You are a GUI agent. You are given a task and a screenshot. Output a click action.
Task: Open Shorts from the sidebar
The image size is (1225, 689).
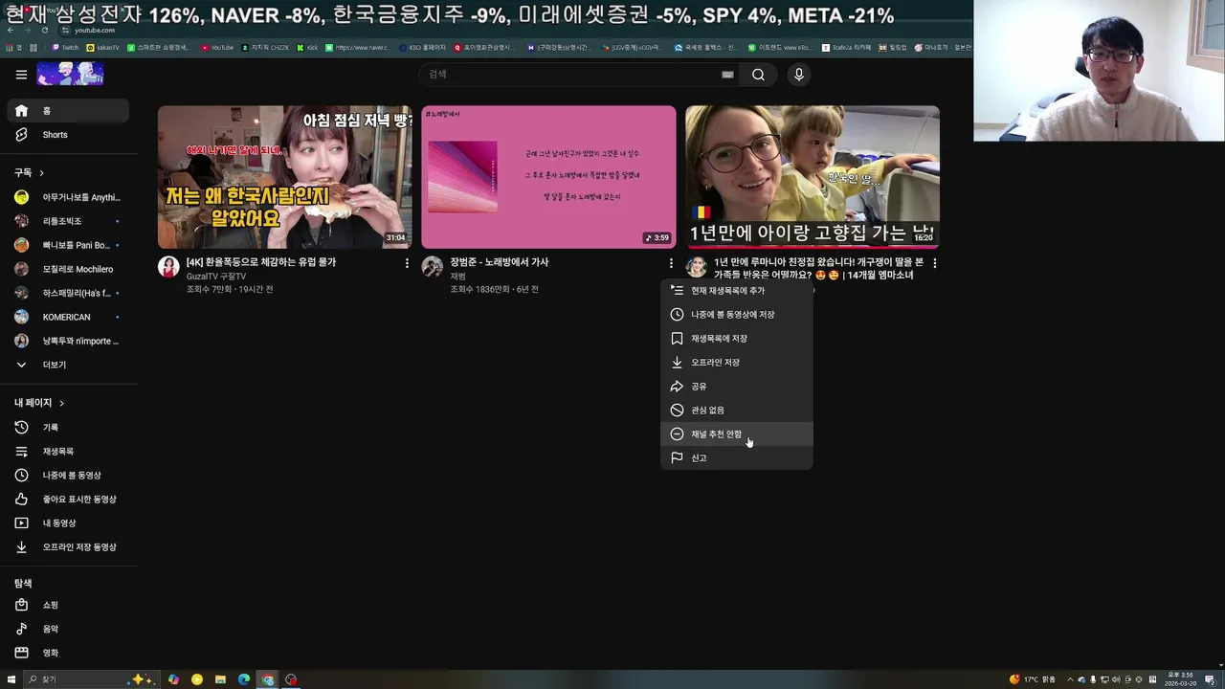(67, 135)
